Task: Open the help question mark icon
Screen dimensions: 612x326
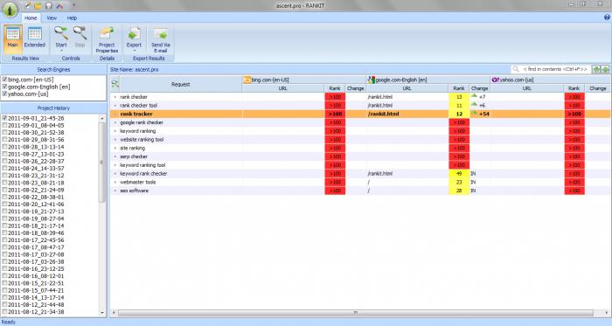Action: coord(607,17)
